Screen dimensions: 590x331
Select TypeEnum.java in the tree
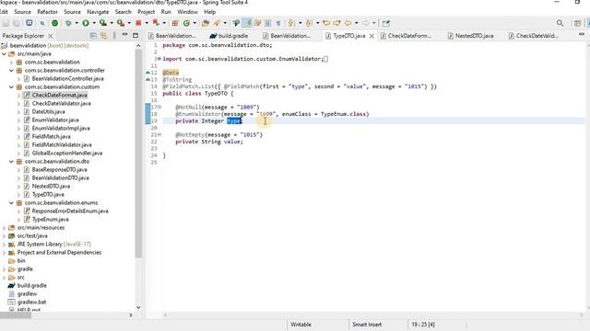tap(50, 219)
